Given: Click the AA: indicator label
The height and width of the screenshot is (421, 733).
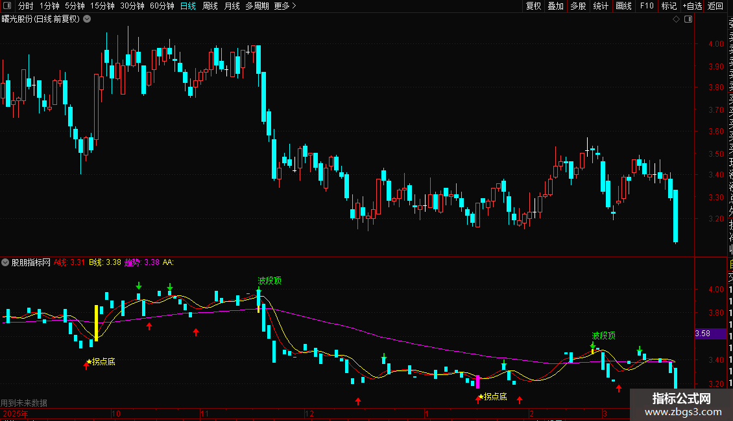Looking at the screenshot, I should [x=168, y=262].
